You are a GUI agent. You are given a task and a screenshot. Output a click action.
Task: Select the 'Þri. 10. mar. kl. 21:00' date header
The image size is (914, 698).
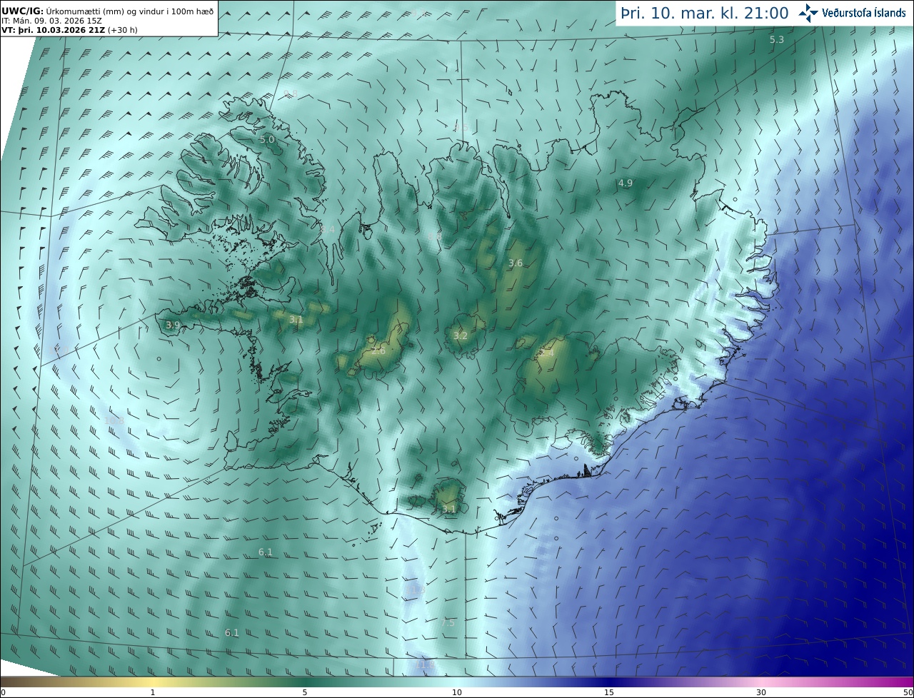(x=705, y=13)
